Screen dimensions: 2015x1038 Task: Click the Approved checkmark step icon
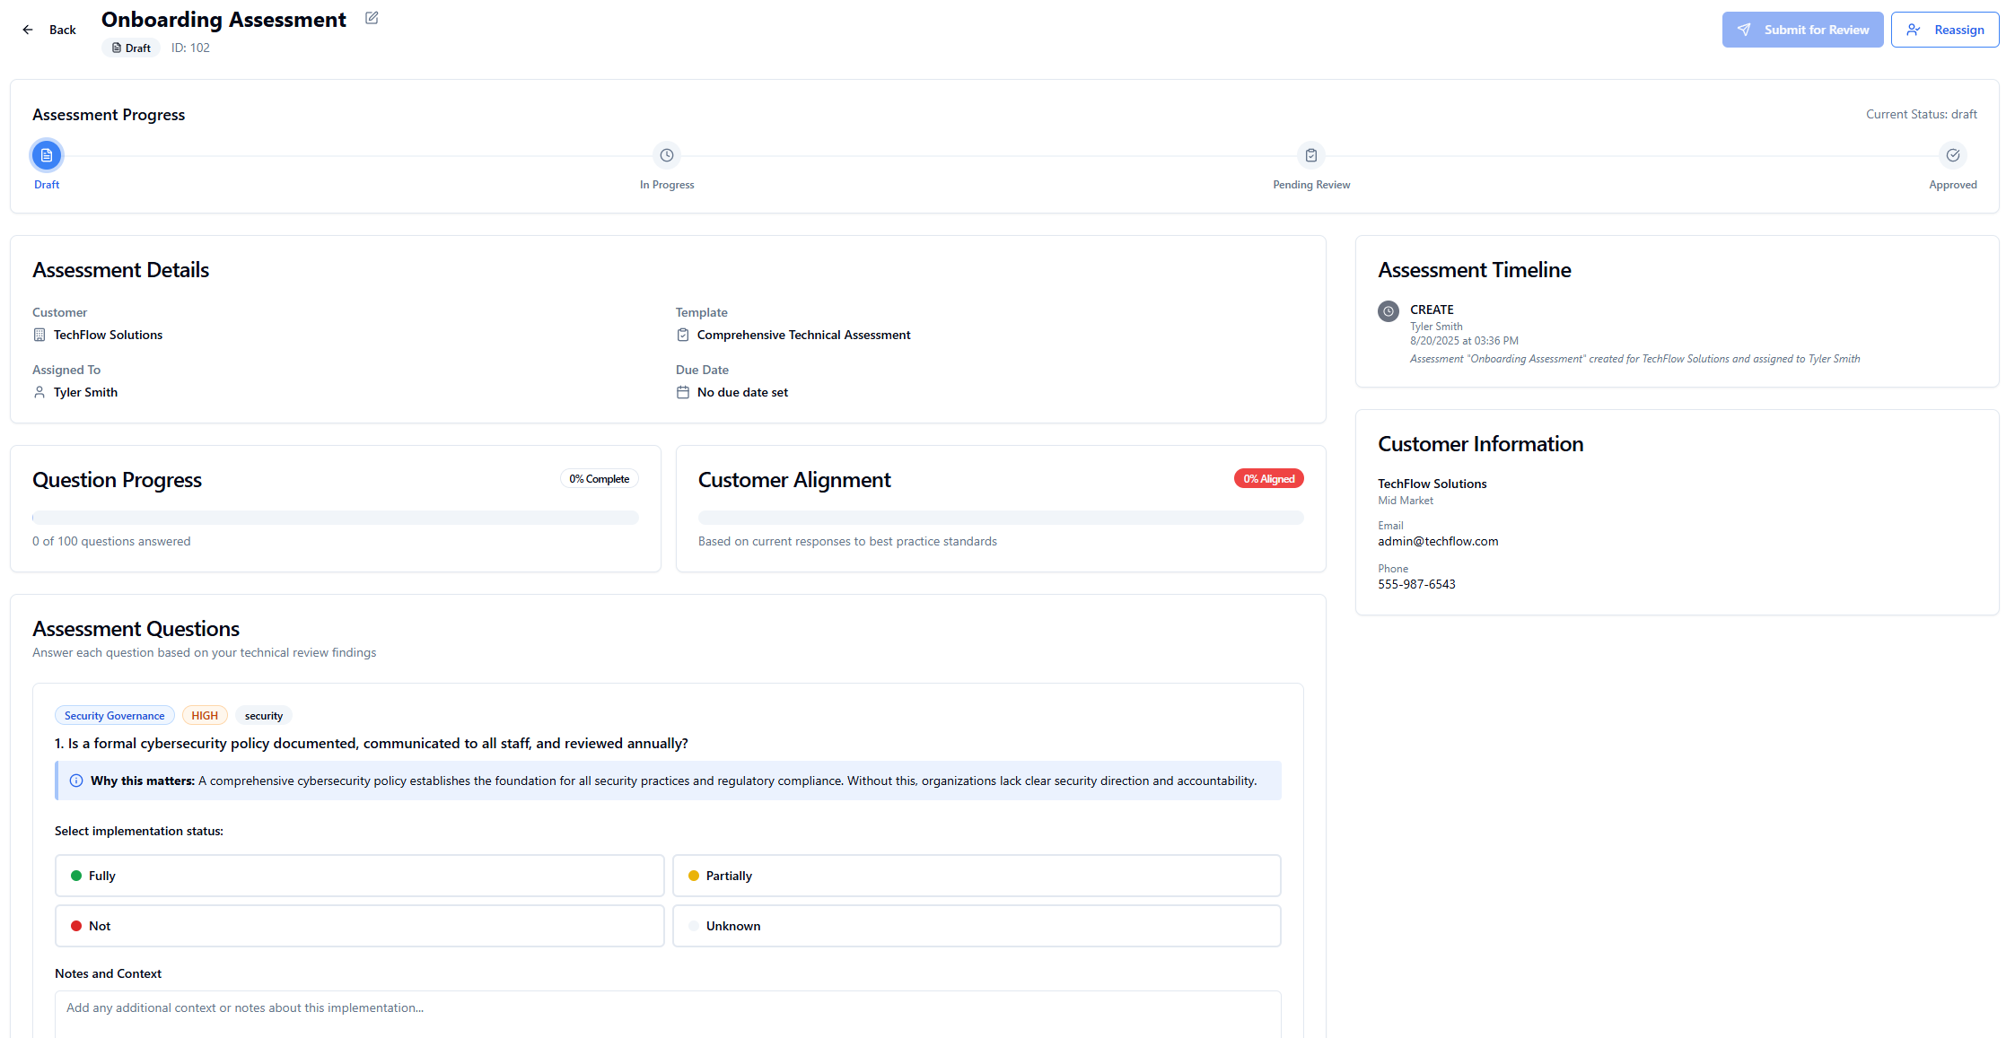coord(1952,155)
